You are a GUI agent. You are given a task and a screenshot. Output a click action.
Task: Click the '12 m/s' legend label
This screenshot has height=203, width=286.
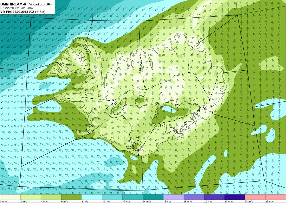click(127, 202)
